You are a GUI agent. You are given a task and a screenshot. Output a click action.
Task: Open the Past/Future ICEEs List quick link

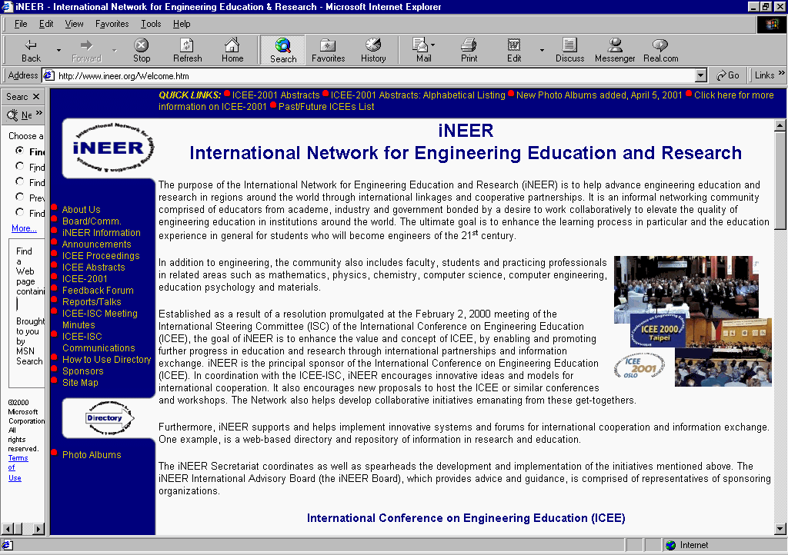[326, 107]
